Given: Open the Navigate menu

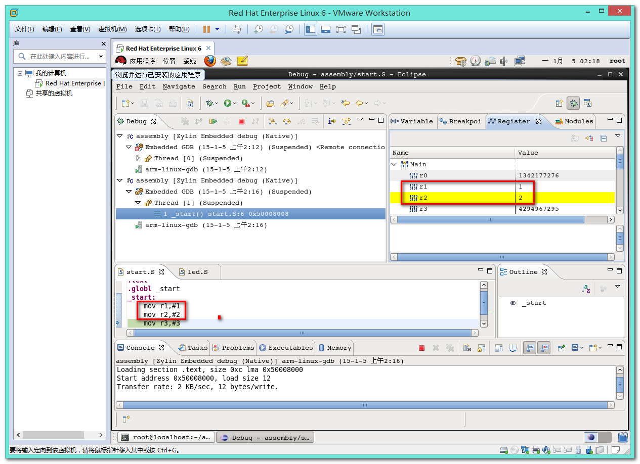Looking at the screenshot, I should click(179, 86).
